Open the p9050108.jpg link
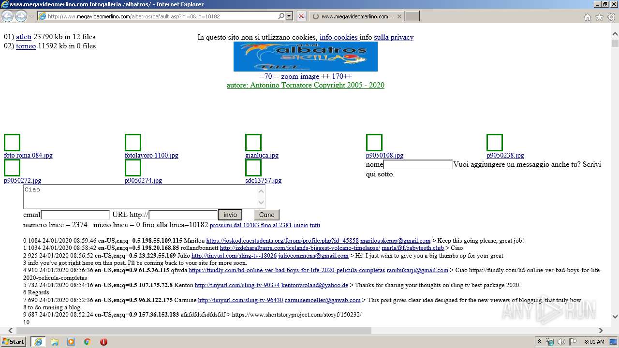 384,155
